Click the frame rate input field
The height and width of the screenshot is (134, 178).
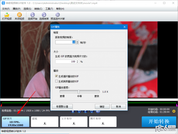click(65, 42)
